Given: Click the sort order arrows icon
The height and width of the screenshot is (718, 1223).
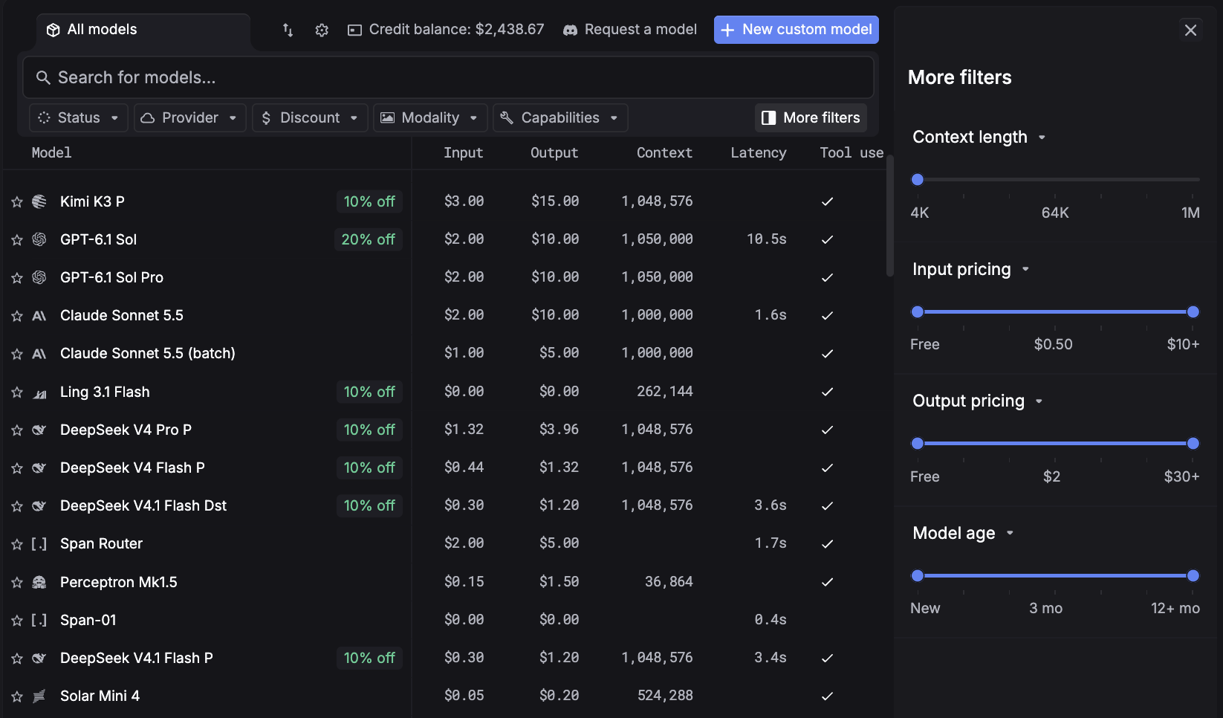Looking at the screenshot, I should [x=288, y=30].
